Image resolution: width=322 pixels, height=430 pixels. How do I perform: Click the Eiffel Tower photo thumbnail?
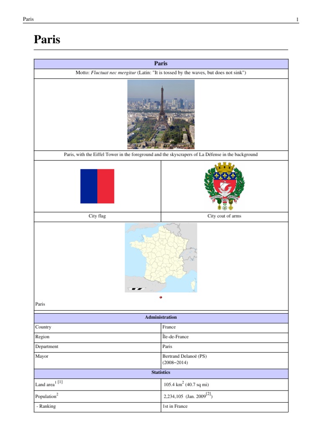[161, 114]
